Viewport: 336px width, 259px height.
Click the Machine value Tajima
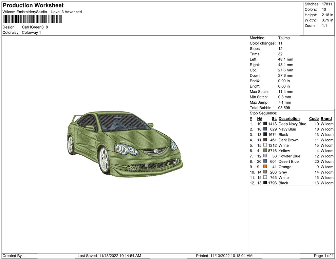(284, 38)
